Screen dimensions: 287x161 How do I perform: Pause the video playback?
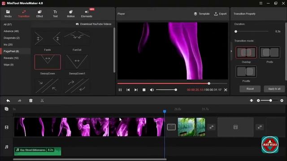[120, 90]
